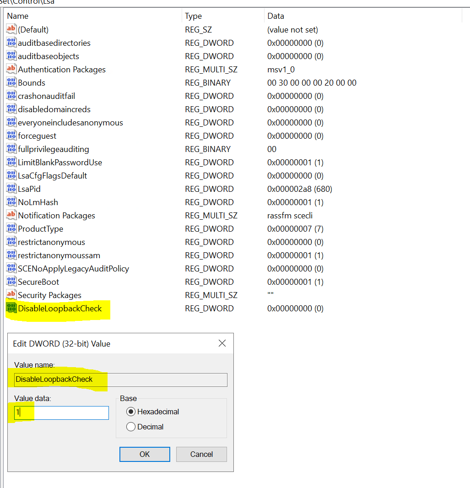
Task: Click the NoLmHash DWORD icon
Action: tap(11, 202)
